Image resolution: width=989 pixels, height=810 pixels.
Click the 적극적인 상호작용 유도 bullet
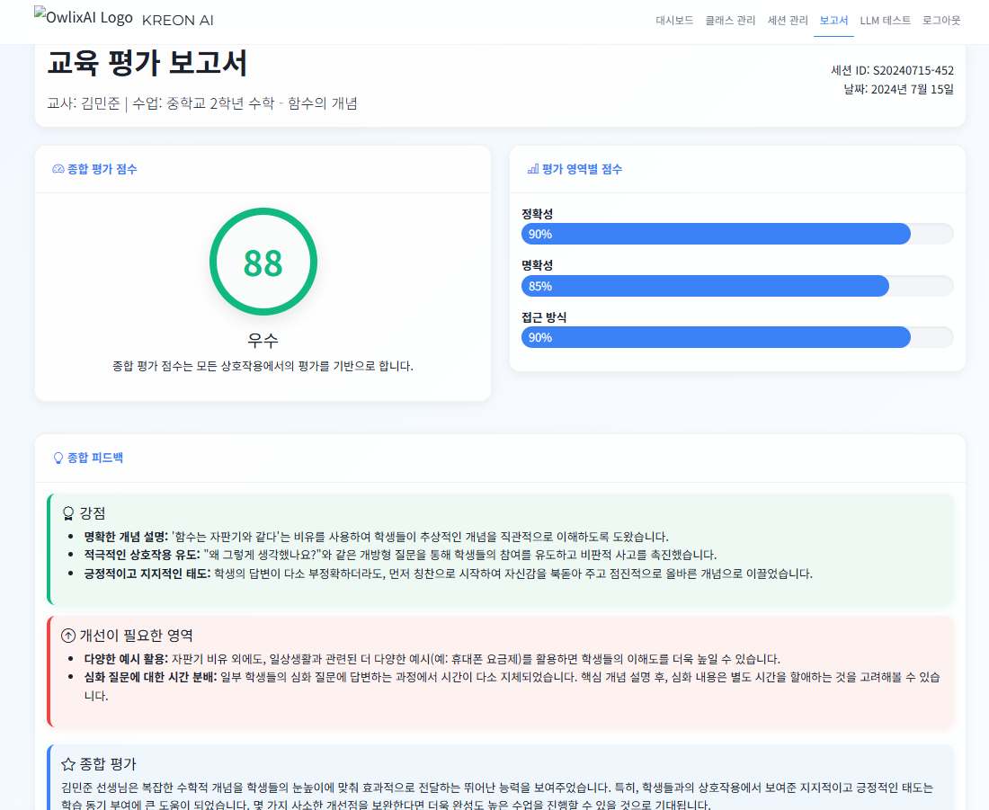[x=400, y=556]
